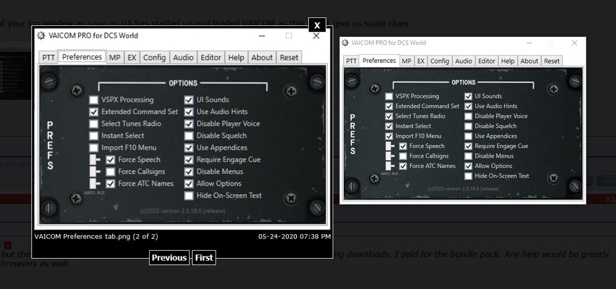Image resolution: width=616 pixels, height=289 pixels.
Task: Toggle Force Speech checkbox in left window
Action: tap(110, 160)
